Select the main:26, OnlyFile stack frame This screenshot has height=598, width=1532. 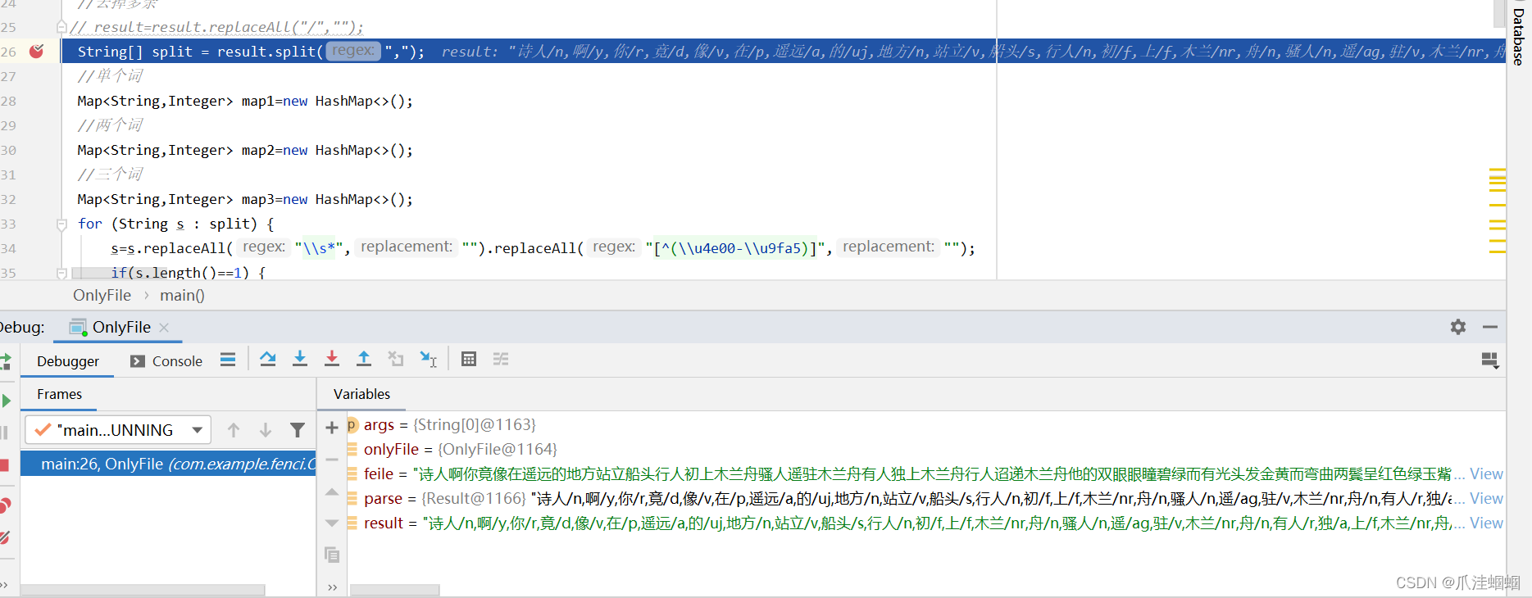pos(168,464)
